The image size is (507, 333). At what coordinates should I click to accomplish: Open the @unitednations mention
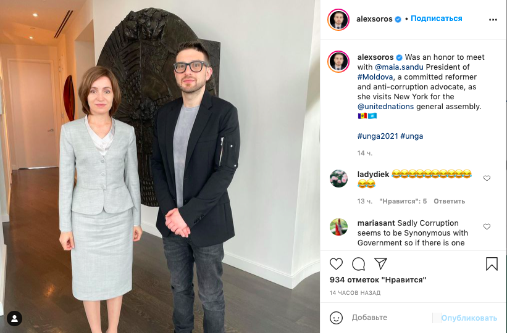pos(385,107)
